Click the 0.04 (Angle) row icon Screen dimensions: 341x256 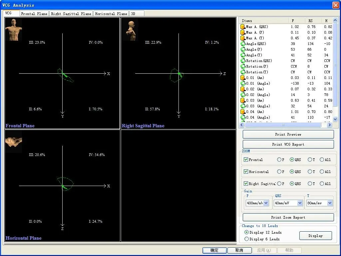(x=243, y=117)
